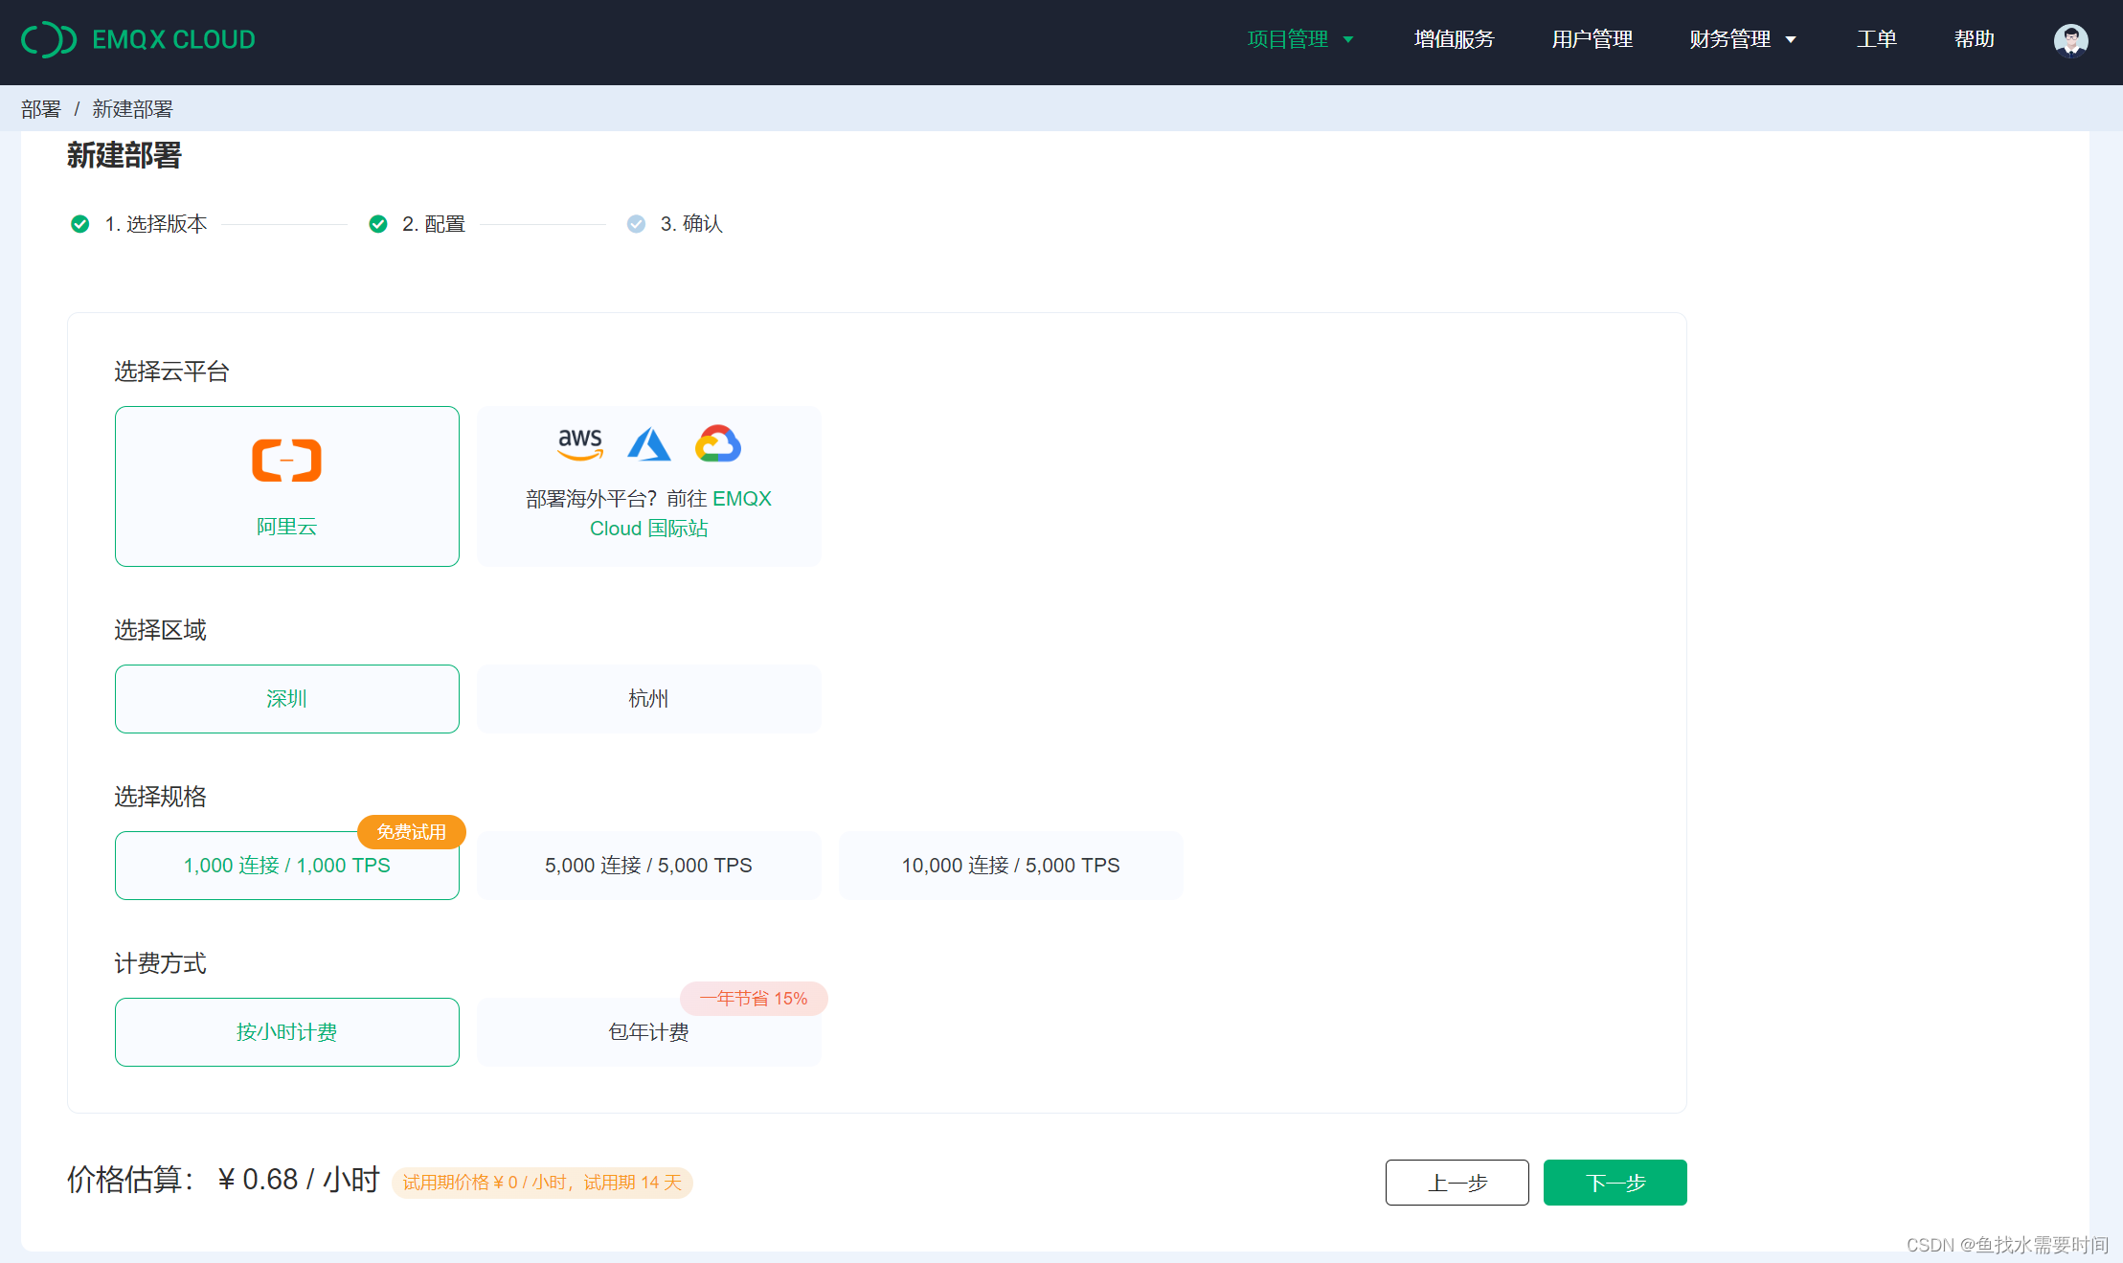Viewport: 2123px width, 1263px height.
Task: Expand the 项目管理 dropdown menu
Action: tap(1299, 39)
